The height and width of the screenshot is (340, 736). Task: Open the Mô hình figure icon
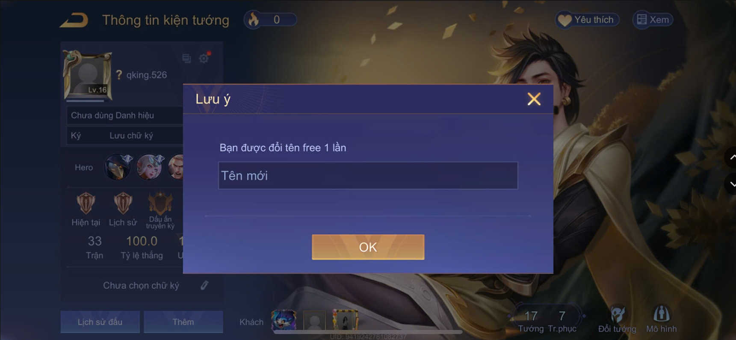[661, 314]
